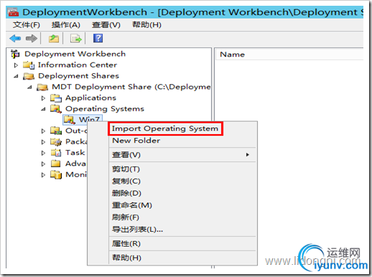Select 刷新(F) in context menu
This screenshot has width=372, height=277.
183,217
